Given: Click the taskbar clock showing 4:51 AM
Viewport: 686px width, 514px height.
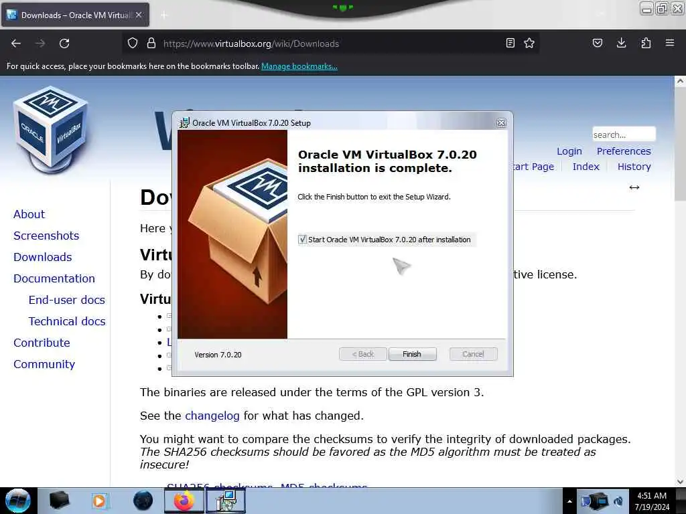Looking at the screenshot, I should pyautogui.click(x=652, y=501).
